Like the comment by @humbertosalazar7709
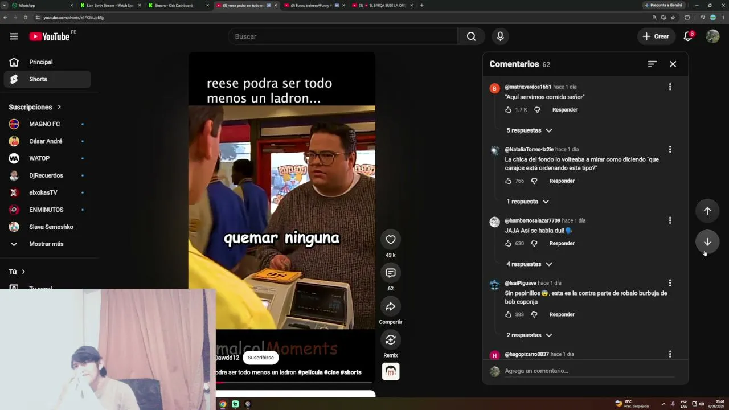 tap(509, 244)
